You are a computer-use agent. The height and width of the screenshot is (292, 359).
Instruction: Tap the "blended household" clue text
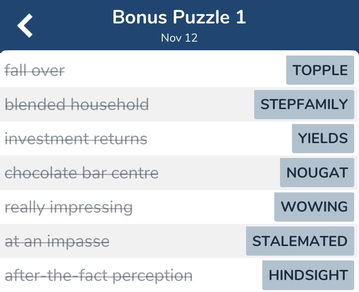pyautogui.click(x=77, y=105)
